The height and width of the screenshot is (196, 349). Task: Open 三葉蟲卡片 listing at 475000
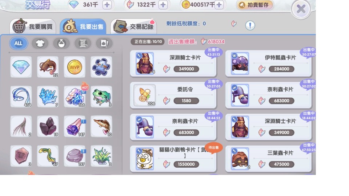[268, 159]
